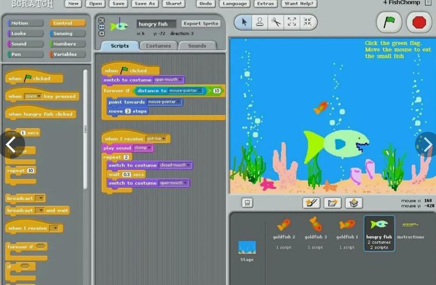
Task: Select the shrink sprite tool
Action: coord(307,22)
